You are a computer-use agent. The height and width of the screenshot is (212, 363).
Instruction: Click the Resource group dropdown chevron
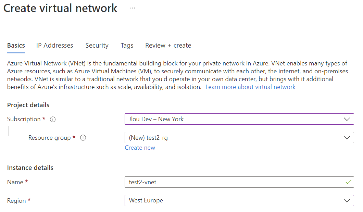tap(347, 138)
